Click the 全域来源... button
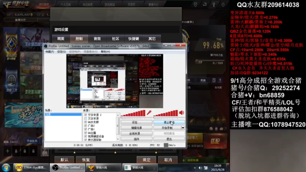 coord(137,133)
